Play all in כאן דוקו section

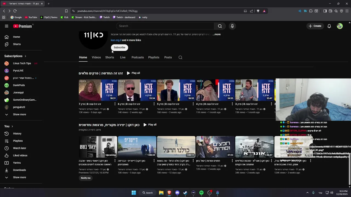click(x=150, y=125)
